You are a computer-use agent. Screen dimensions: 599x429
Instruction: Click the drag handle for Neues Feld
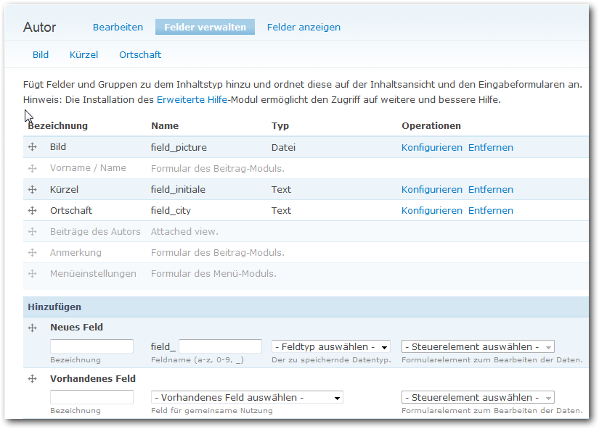coord(32,328)
